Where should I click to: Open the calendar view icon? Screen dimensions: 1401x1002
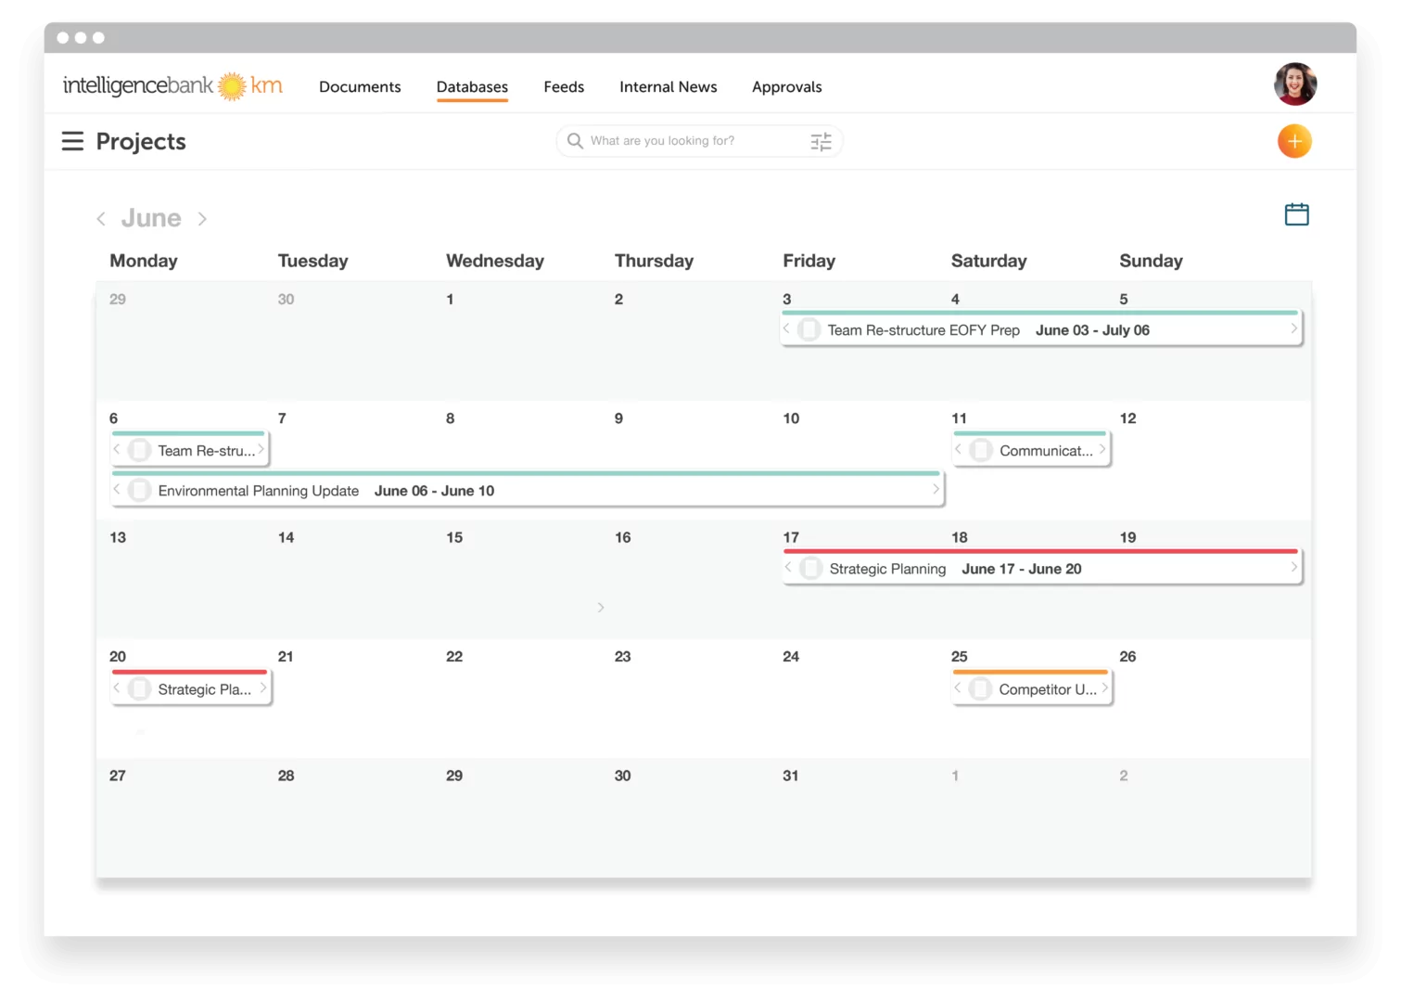coord(1296,214)
